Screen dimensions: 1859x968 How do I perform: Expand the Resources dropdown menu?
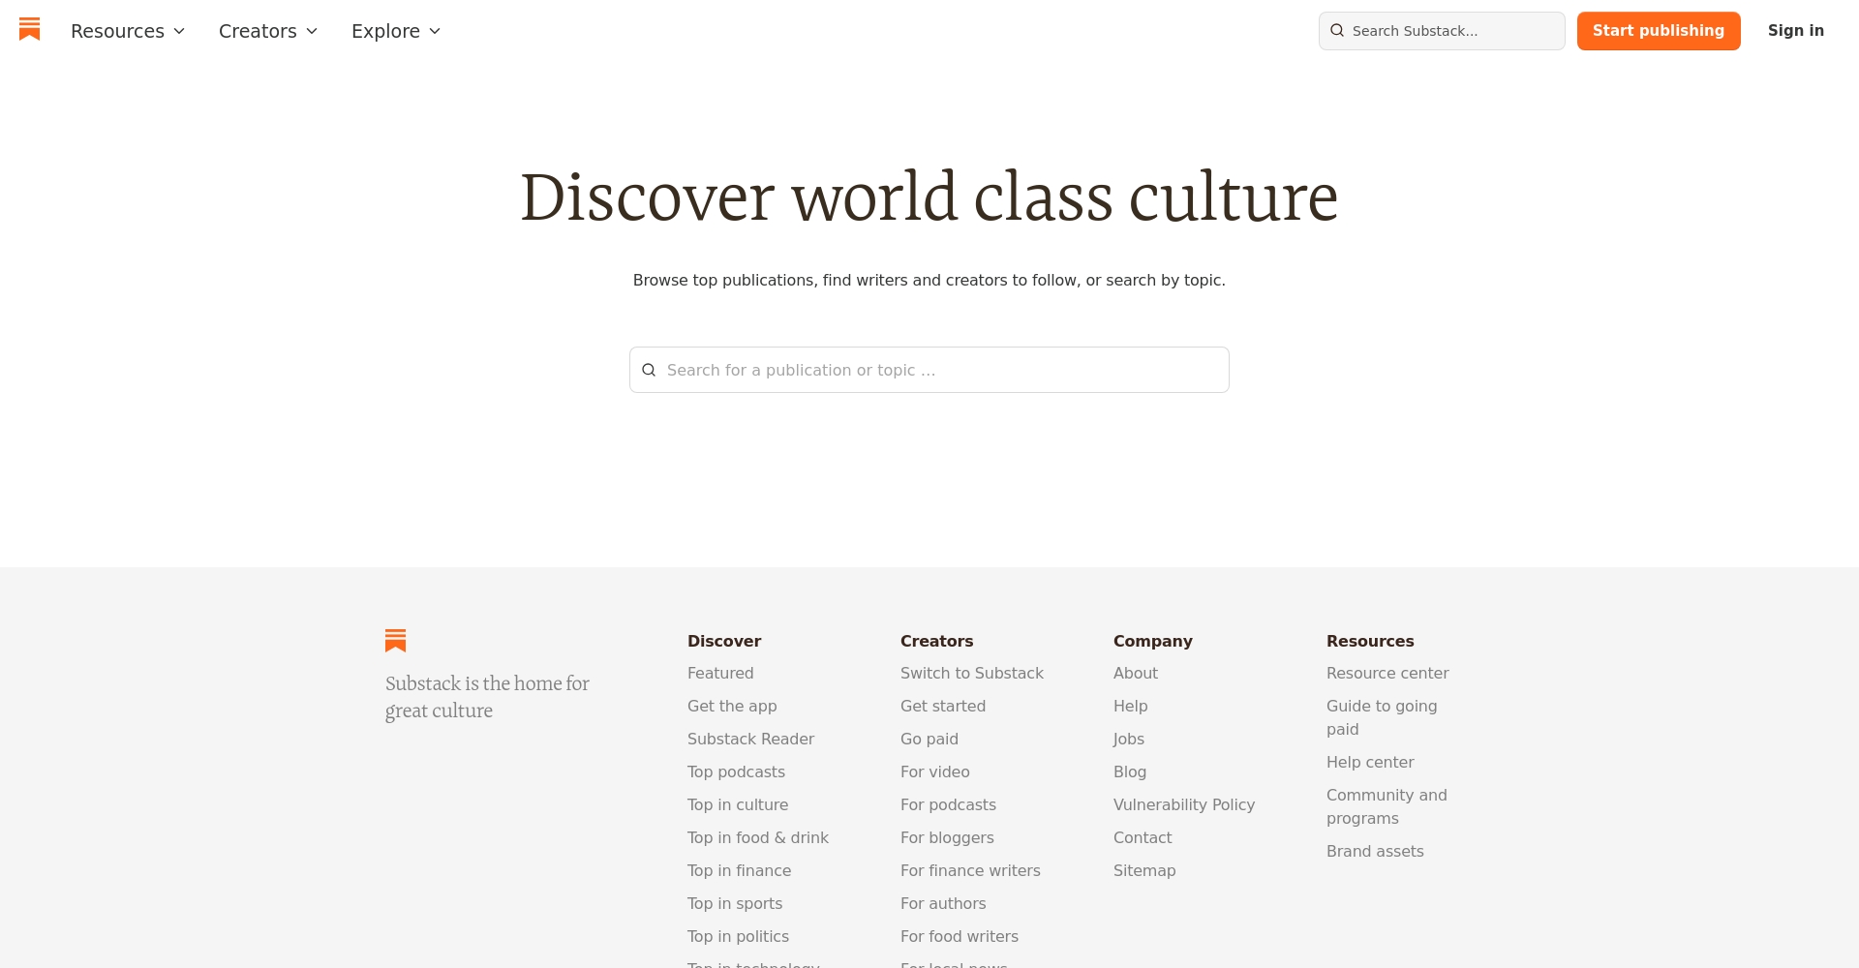pyautogui.click(x=128, y=31)
